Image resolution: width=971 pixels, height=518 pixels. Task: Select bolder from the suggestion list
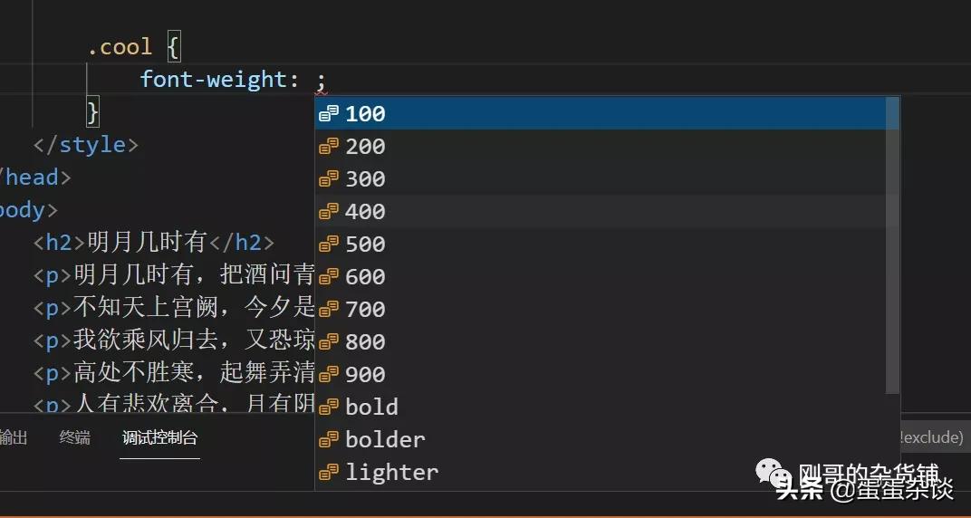pos(385,439)
